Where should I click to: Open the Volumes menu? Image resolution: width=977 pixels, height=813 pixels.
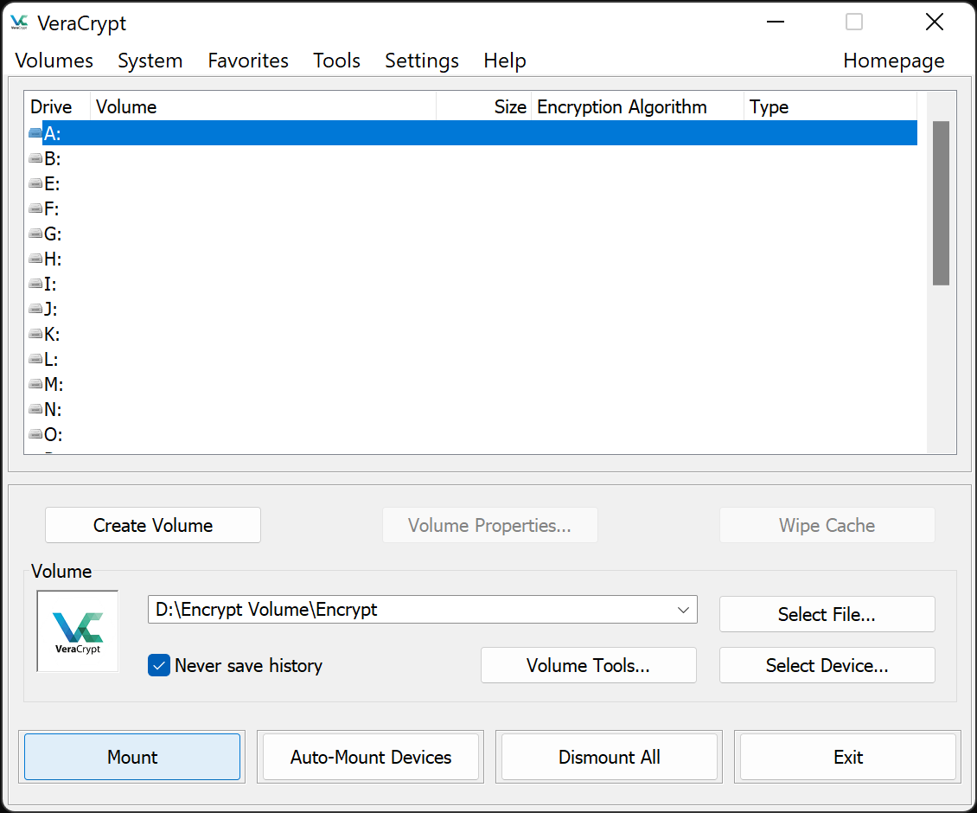54,61
